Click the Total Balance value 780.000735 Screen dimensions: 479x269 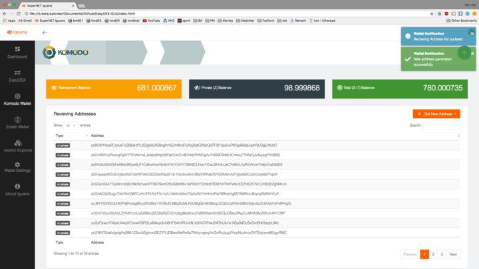pos(442,88)
